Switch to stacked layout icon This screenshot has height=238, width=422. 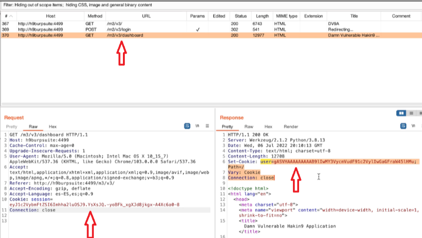(x=411, y=113)
